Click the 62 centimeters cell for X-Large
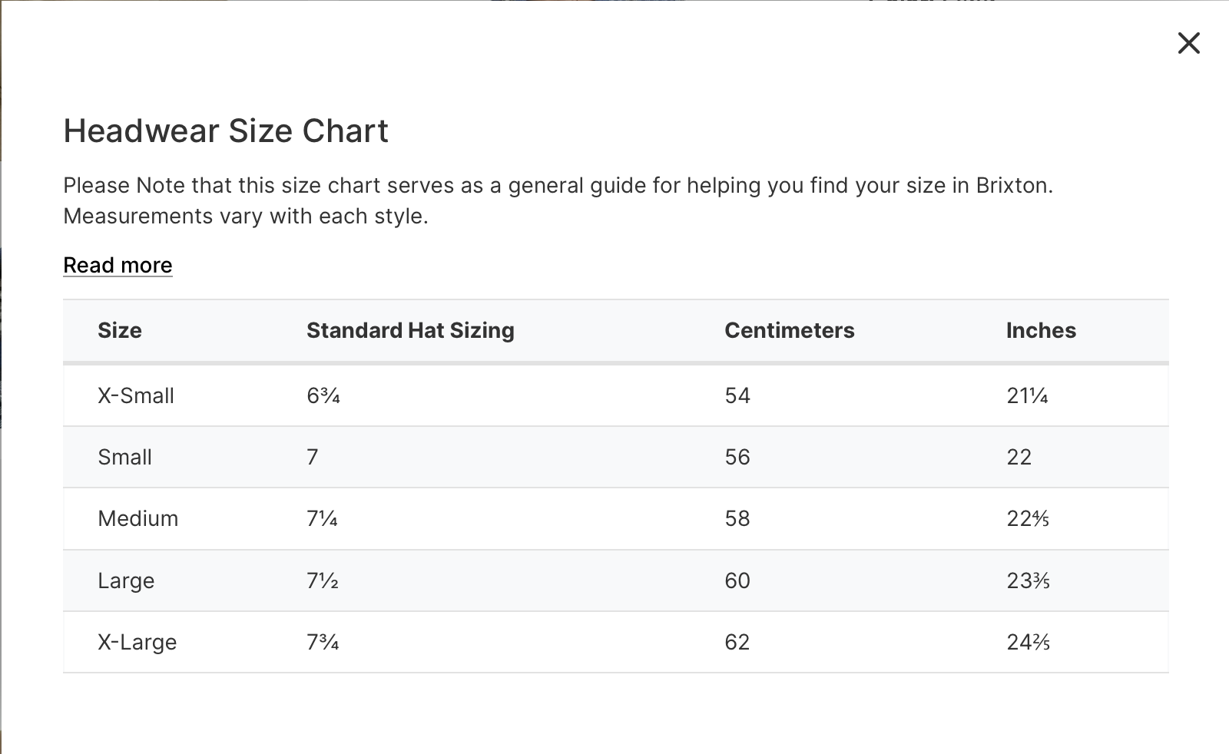The width and height of the screenshot is (1229, 754). coord(737,642)
